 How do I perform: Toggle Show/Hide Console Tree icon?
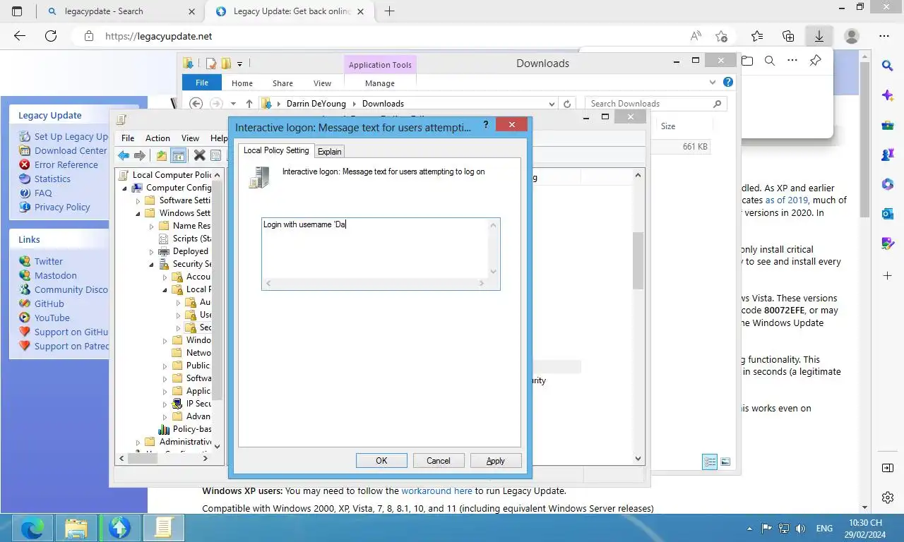point(179,155)
